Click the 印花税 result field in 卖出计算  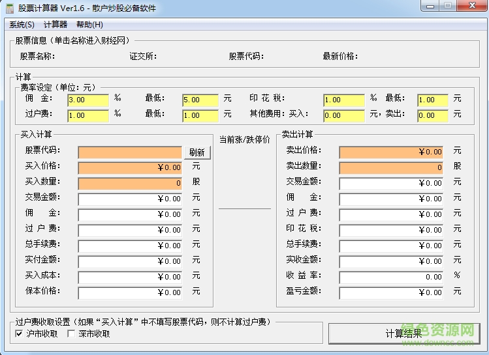point(391,230)
